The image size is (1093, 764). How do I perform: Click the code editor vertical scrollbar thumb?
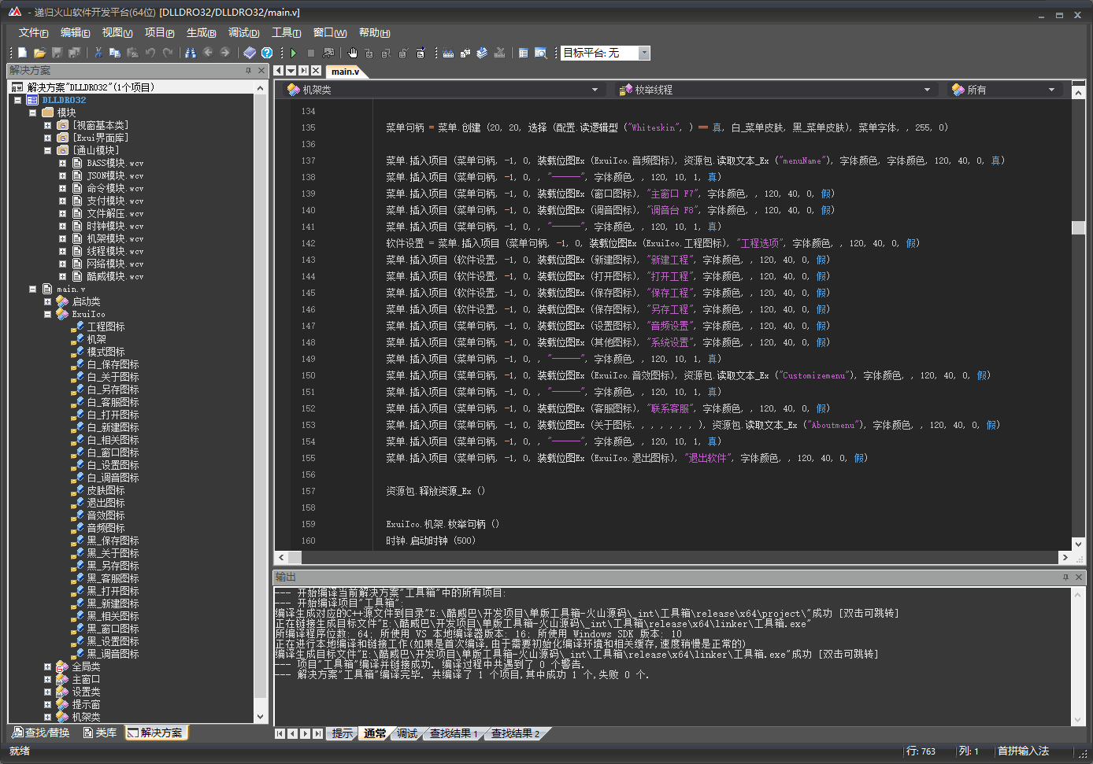tap(1078, 227)
